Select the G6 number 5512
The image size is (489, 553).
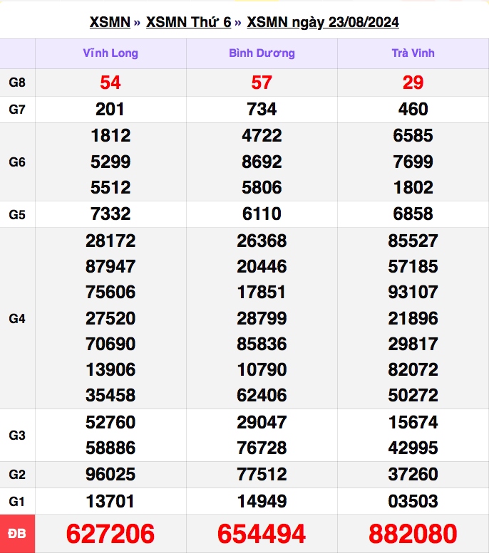pos(110,187)
